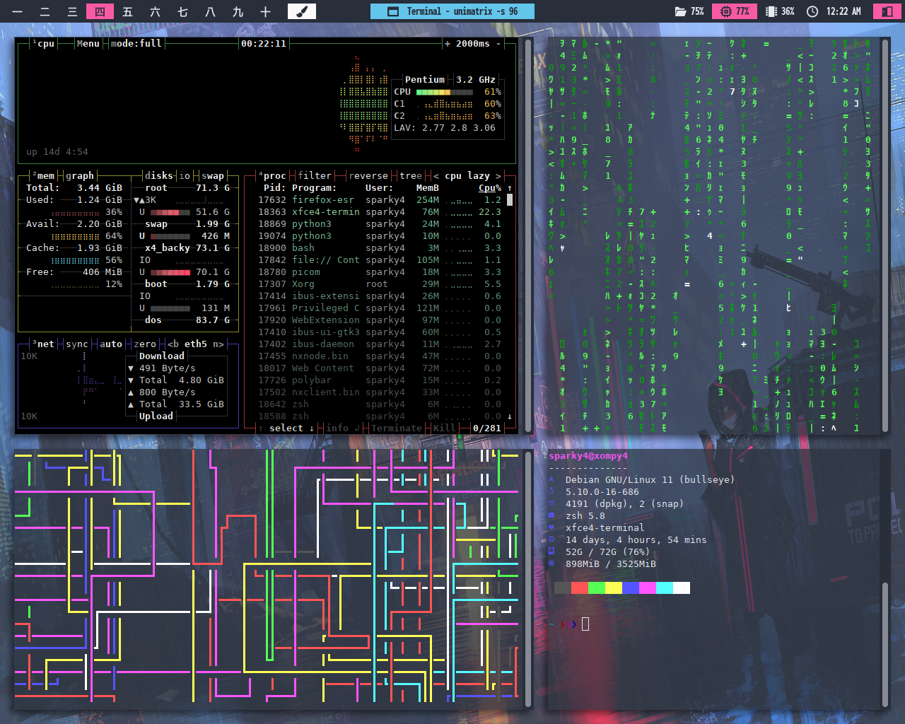Change the mode:full view setting
Viewport: 905px width, 724px height.
pyautogui.click(x=136, y=44)
